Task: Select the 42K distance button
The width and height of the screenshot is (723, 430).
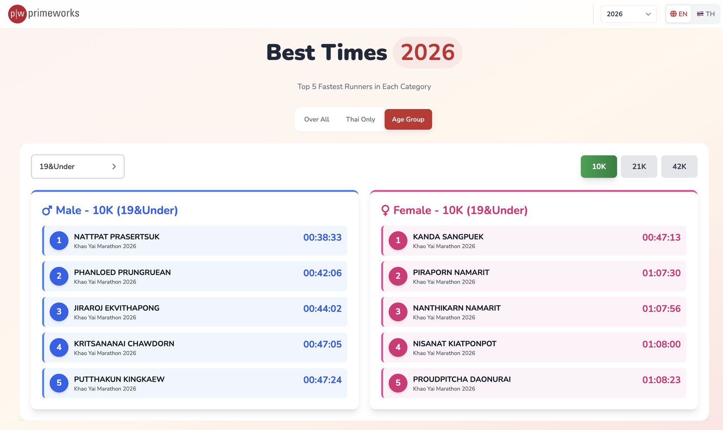Action: click(x=679, y=167)
